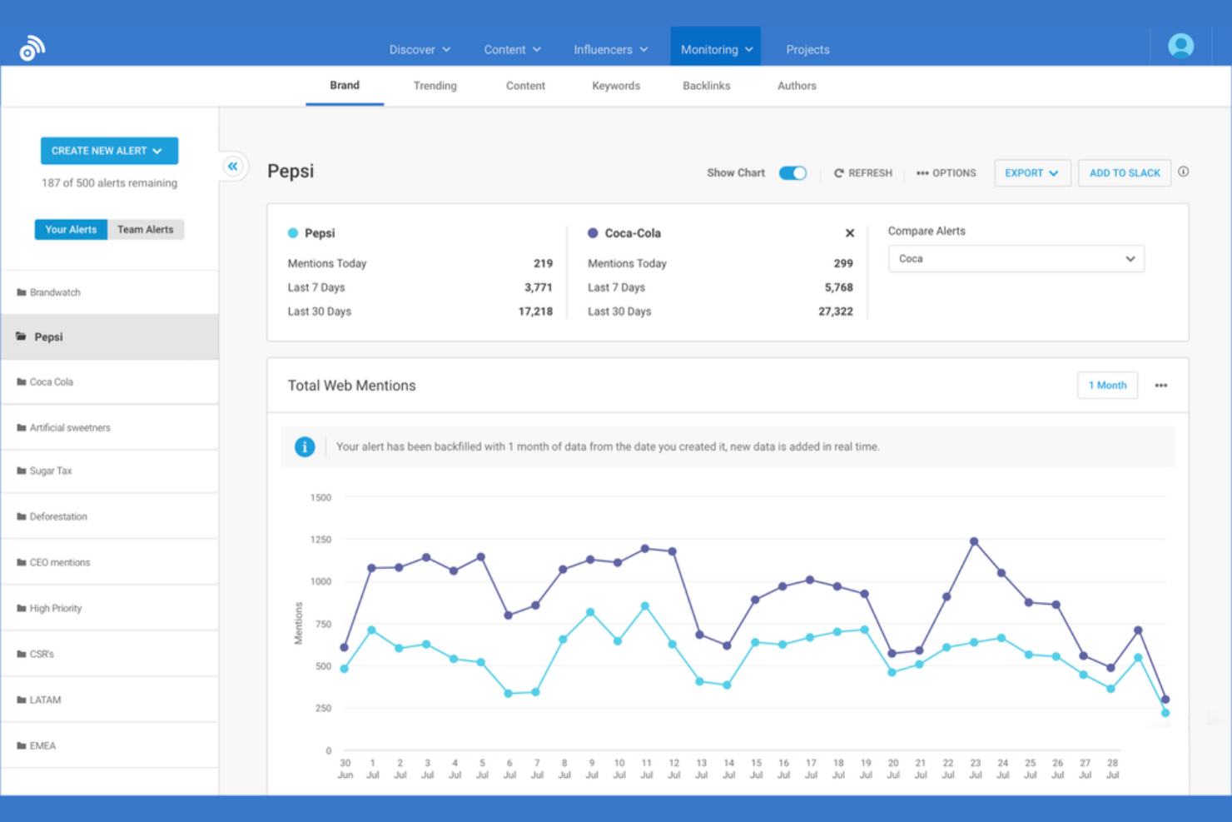Click the High Priority folder icon
1232x822 pixels.
[22, 608]
